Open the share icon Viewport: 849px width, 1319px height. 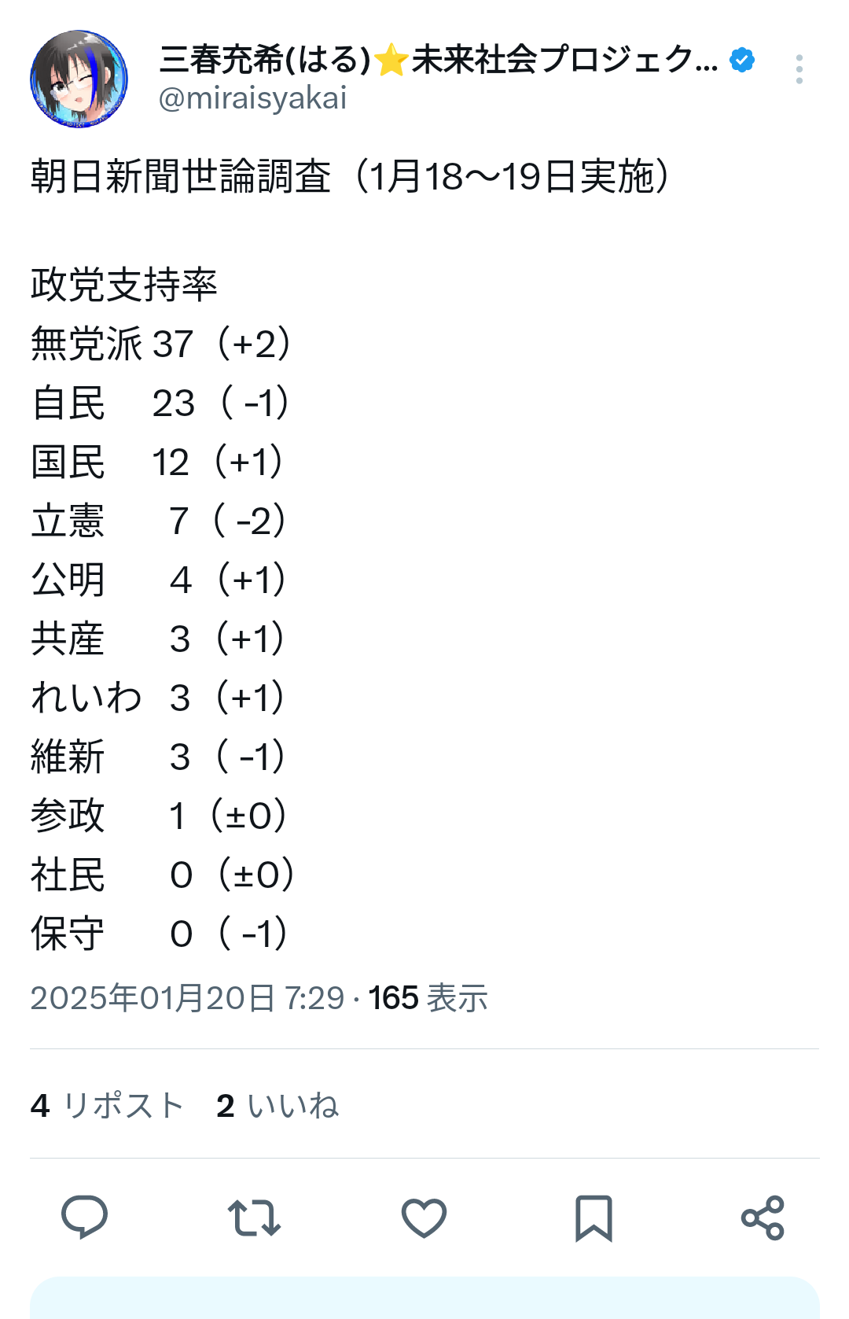tap(763, 1218)
